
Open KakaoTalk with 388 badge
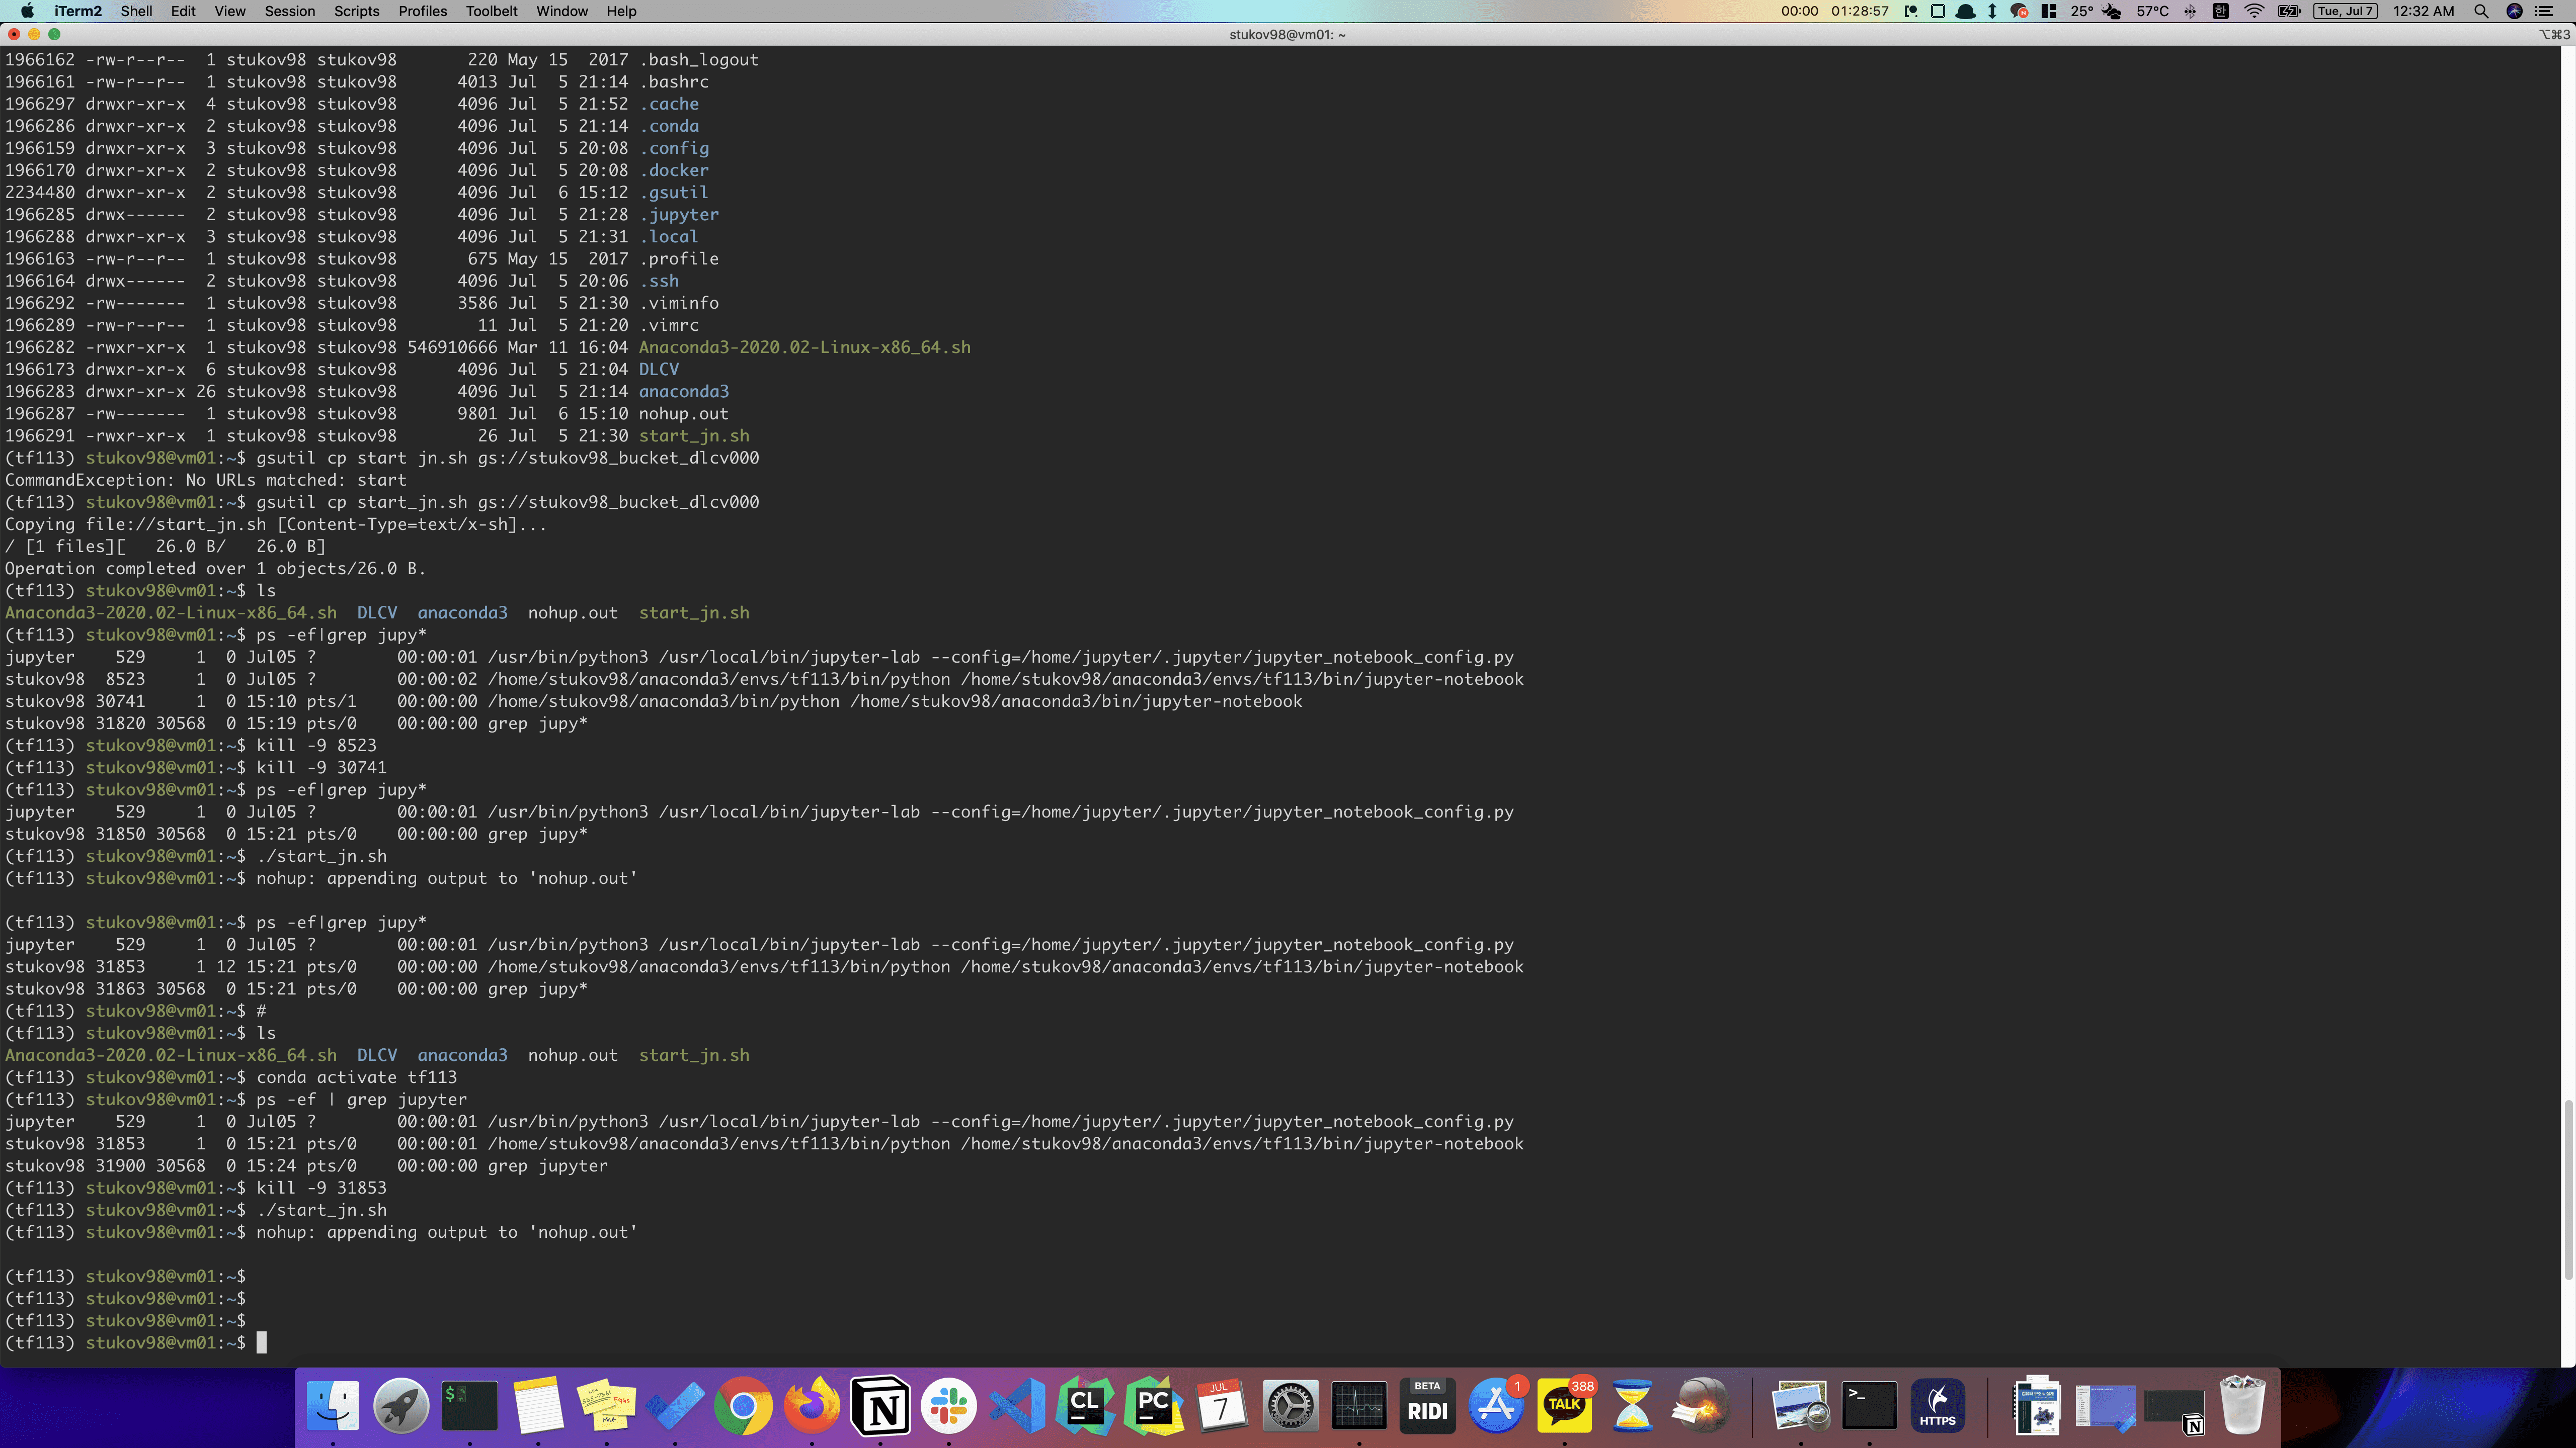[1565, 1406]
